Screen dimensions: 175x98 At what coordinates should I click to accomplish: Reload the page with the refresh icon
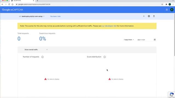(x=9, y=4)
